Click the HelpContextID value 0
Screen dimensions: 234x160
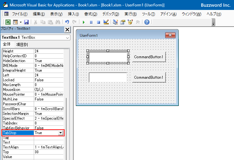click(49, 56)
